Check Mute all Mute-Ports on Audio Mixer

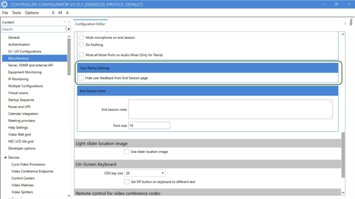[x=81, y=55]
